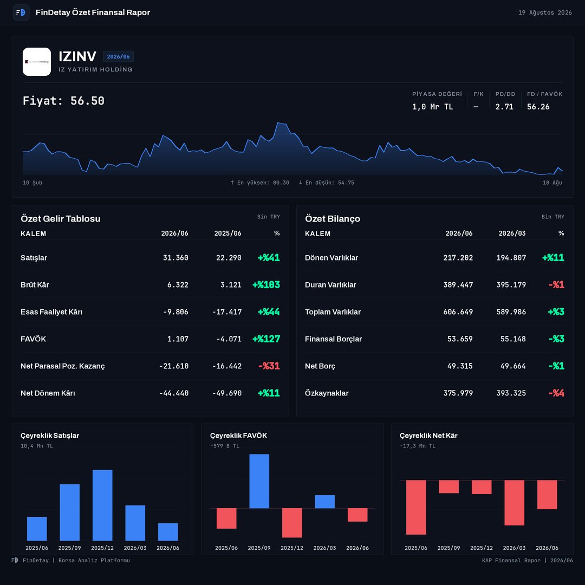This screenshot has width=585, height=585.
Task: Click the Esas Faaliyet Kârı value -9.806
Action: point(175,312)
